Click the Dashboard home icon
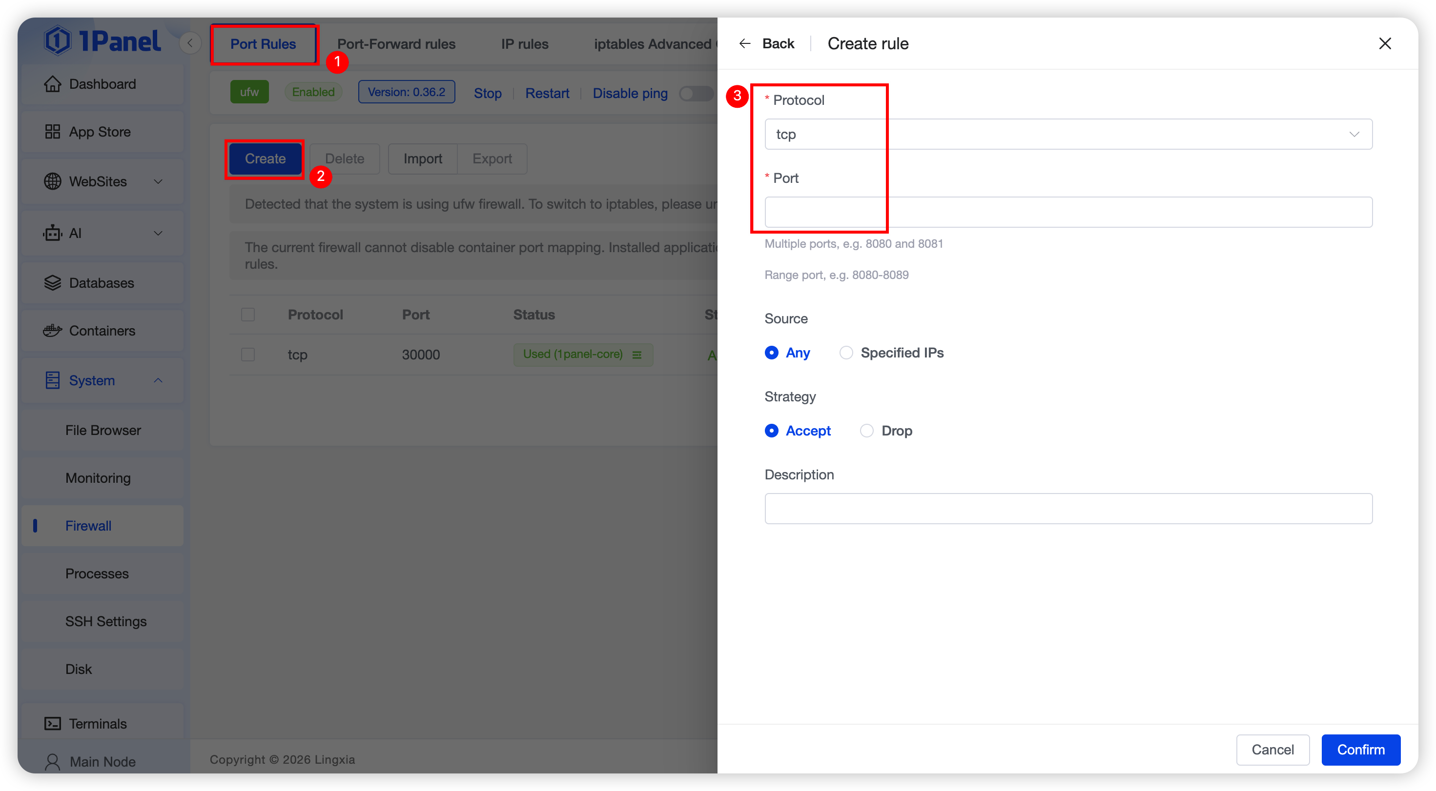 (52, 84)
